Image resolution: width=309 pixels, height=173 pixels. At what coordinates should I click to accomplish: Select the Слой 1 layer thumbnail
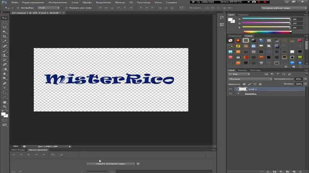click(242, 89)
